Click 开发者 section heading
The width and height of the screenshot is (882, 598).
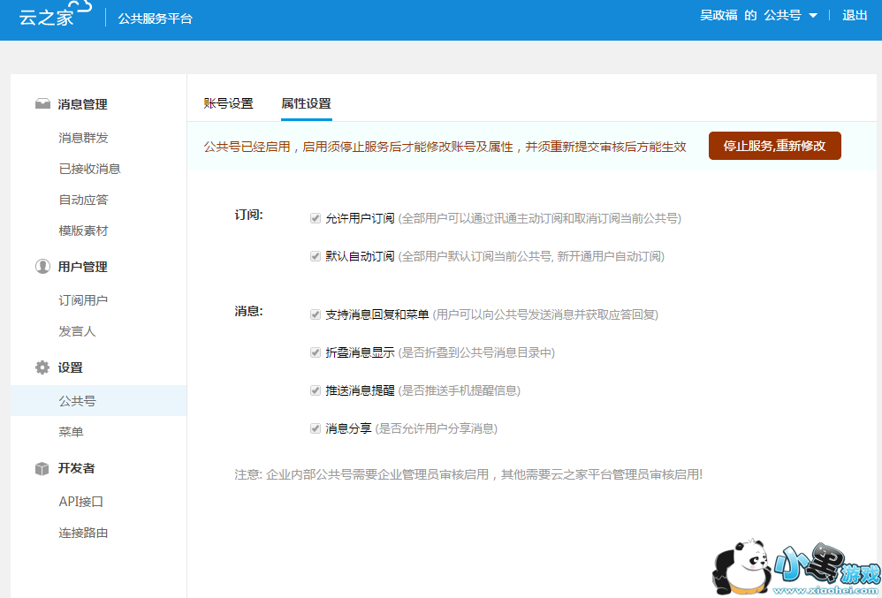click(76, 468)
